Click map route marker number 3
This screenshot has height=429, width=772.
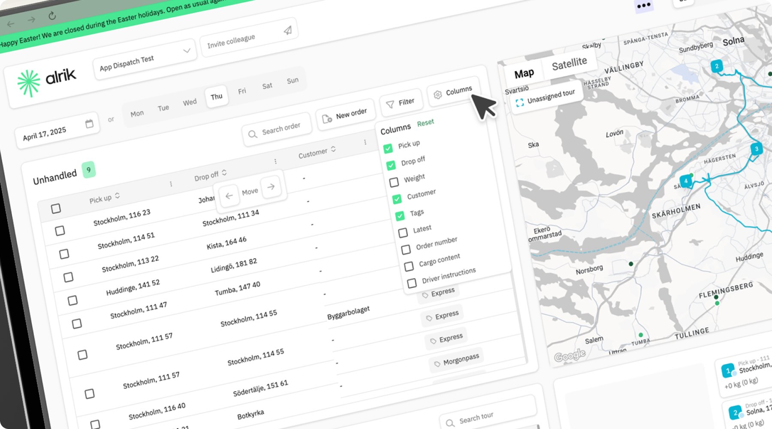[x=757, y=149]
